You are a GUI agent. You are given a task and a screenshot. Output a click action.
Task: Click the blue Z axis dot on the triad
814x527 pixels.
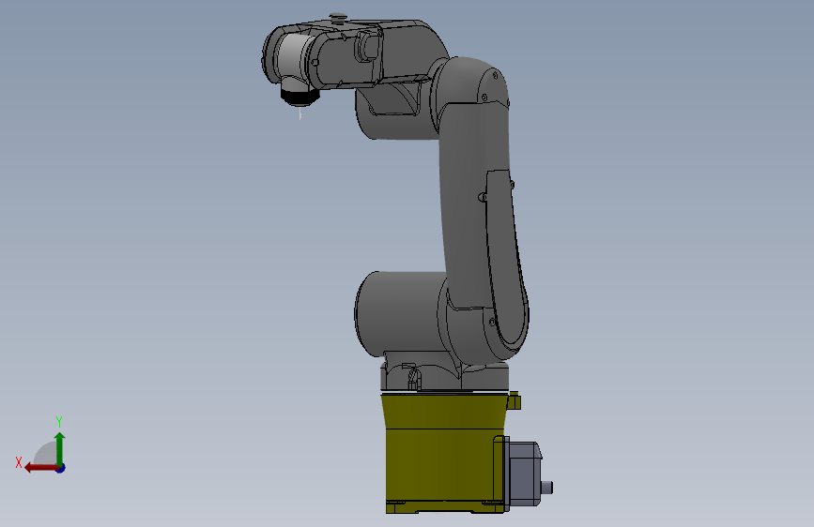(x=61, y=468)
